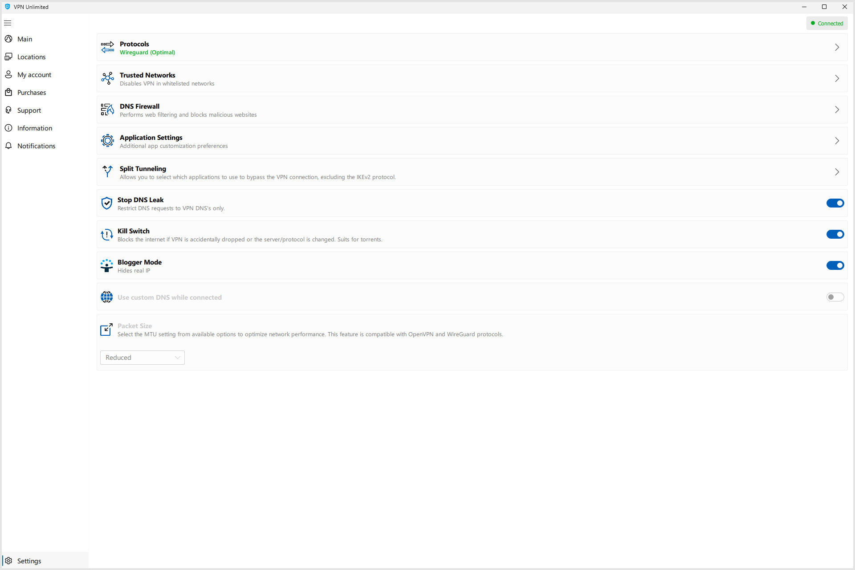Click the Trusted Networks icon
The width and height of the screenshot is (855, 570).
(x=106, y=78)
